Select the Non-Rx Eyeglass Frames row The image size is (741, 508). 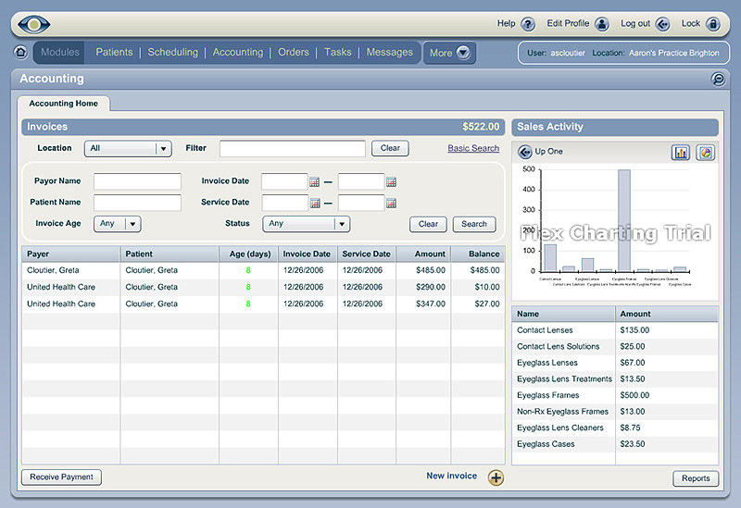[x=615, y=412]
